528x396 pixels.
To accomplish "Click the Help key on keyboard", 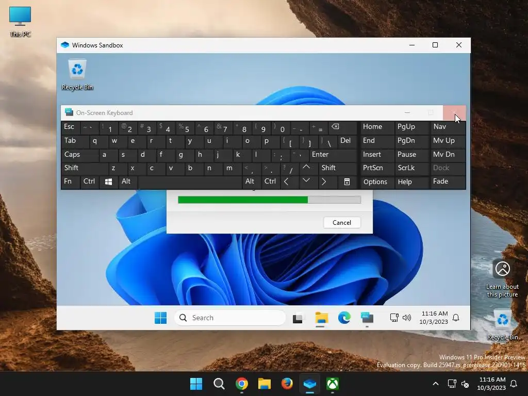I will pyautogui.click(x=412, y=182).
